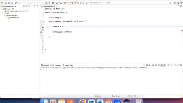
Task: Click the Print toolbar icon
Action: tap(12, 3)
